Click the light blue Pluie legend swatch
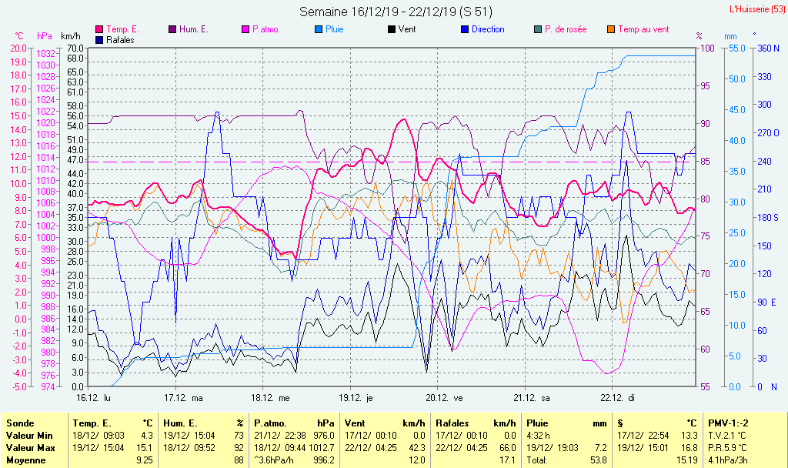Image resolution: width=788 pixels, height=468 pixels. (319, 30)
